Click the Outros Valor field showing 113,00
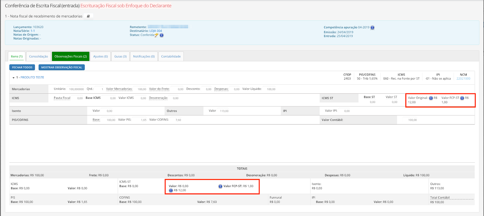Screen dimensions: 484x216 223,111
